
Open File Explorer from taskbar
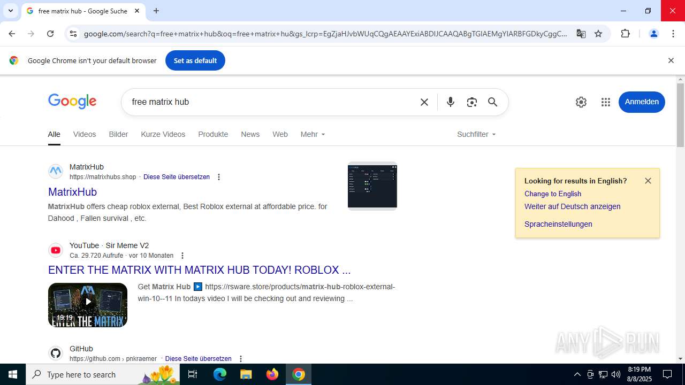pyautogui.click(x=246, y=374)
